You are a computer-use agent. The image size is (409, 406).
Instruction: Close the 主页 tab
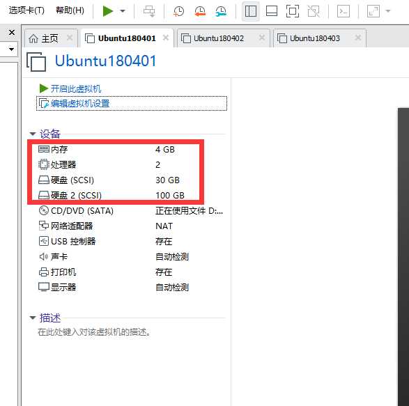[70, 38]
